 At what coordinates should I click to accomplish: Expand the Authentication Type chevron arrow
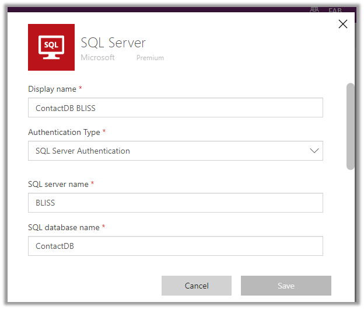(x=314, y=151)
